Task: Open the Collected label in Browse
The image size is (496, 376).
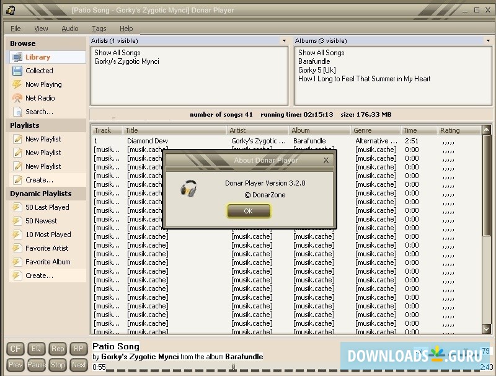Action: [x=39, y=71]
